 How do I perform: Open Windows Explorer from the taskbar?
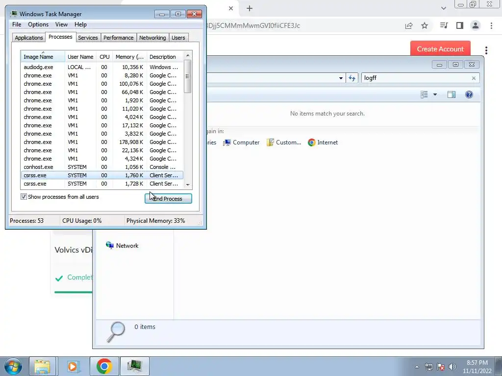coord(42,366)
